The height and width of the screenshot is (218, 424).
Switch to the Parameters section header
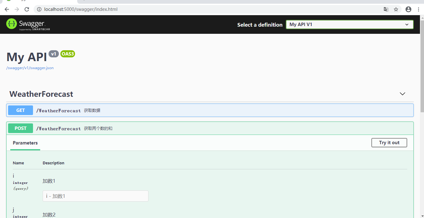click(x=25, y=143)
